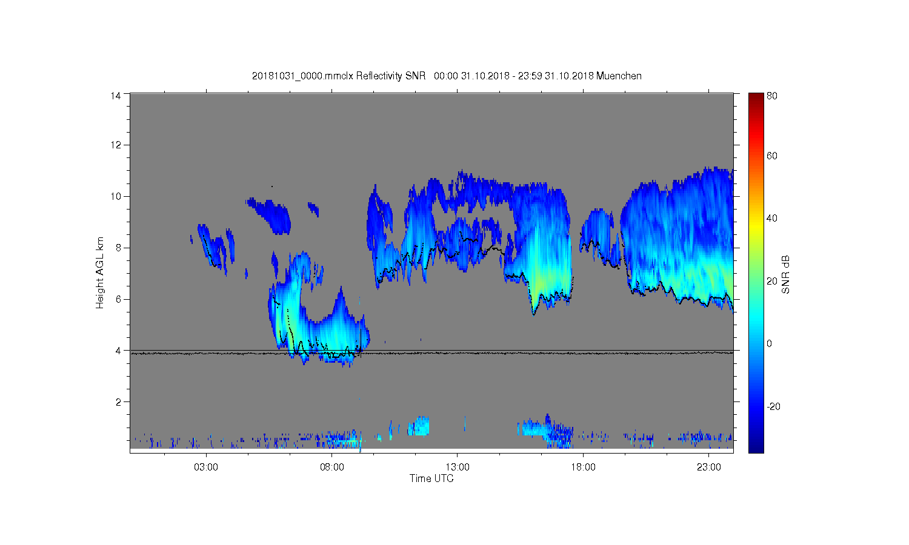The image size is (909, 545).
Task: Click the height tick label 8
Action: 118,248
